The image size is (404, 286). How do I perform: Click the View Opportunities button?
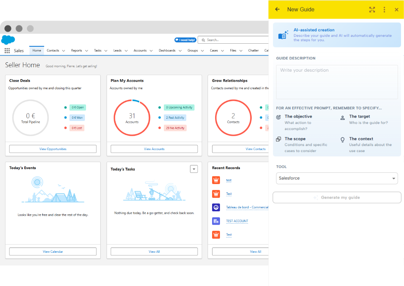[53, 149]
